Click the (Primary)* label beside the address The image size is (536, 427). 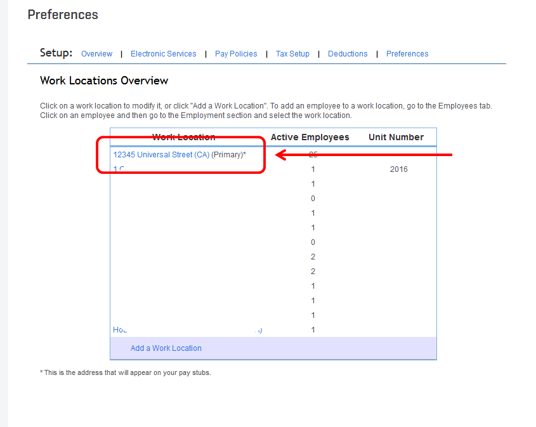pos(228,155)
